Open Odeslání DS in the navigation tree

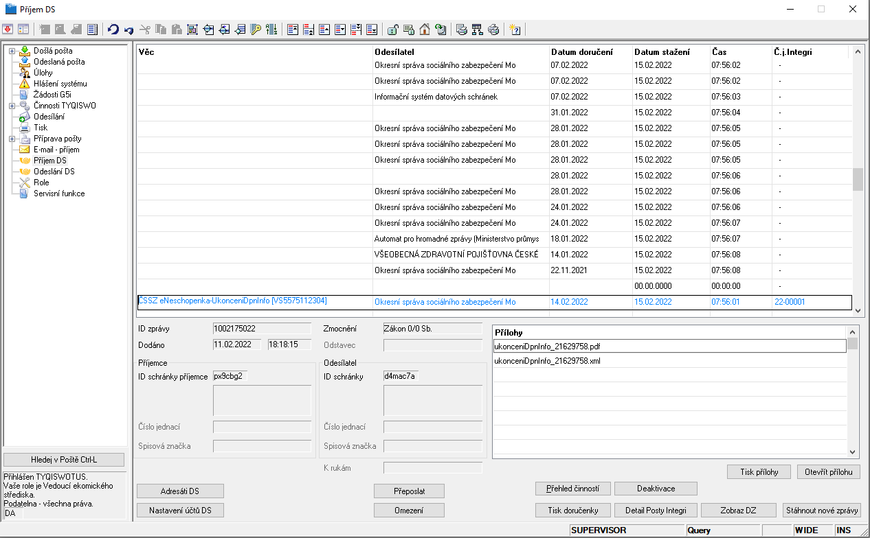54,172
